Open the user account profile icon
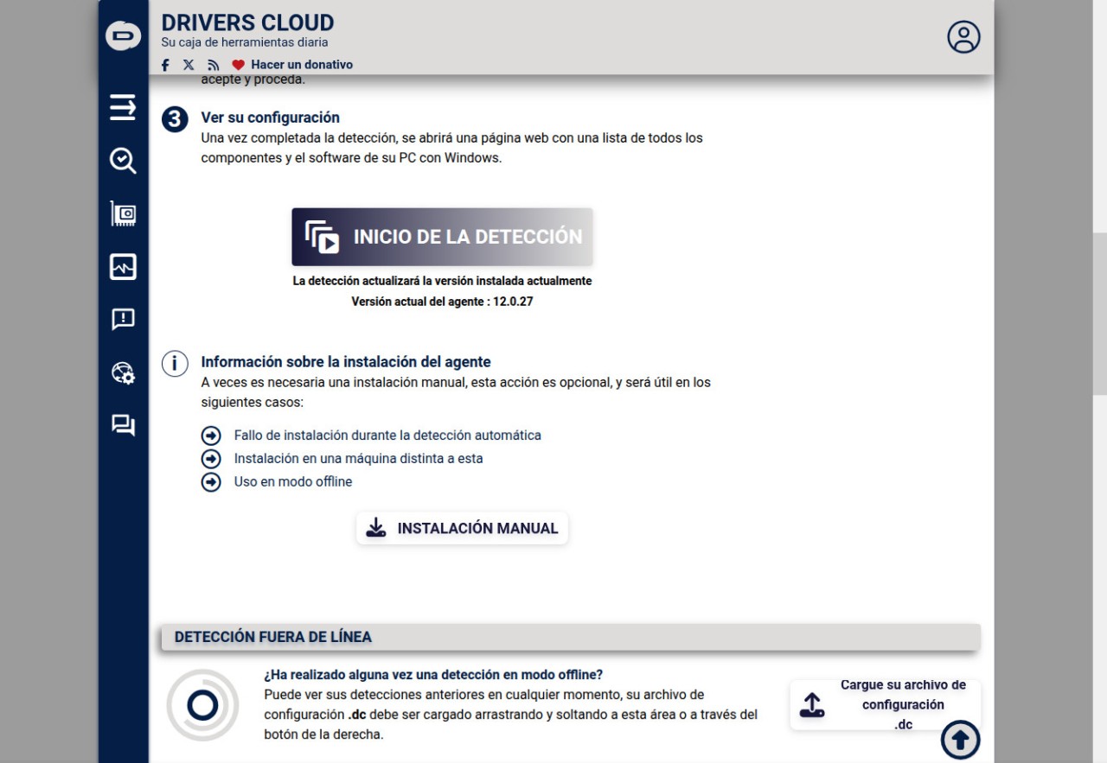 (x=963, y=37)
